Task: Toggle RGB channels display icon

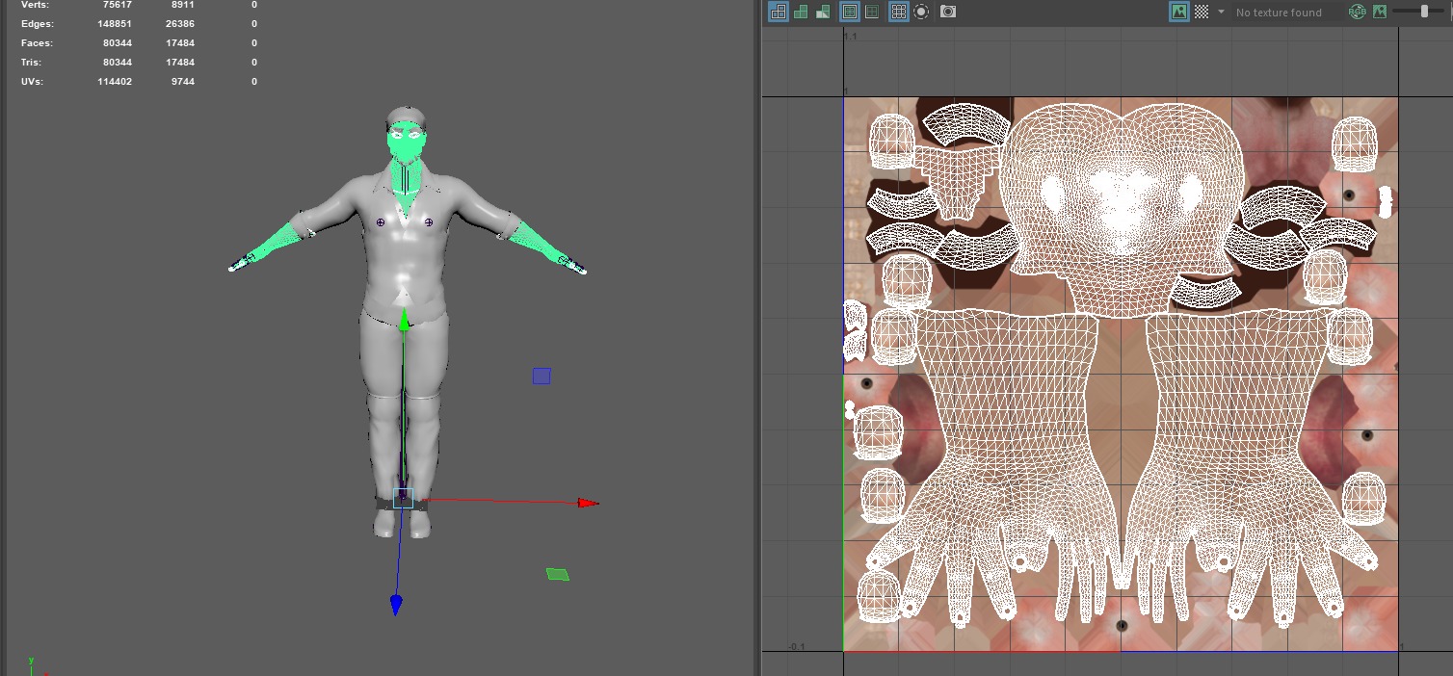Action: pos(1358,12)
